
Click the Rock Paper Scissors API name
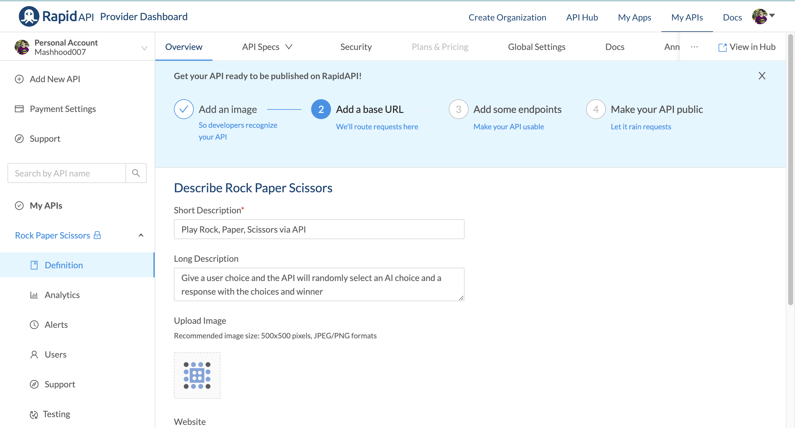pos(52,235)
